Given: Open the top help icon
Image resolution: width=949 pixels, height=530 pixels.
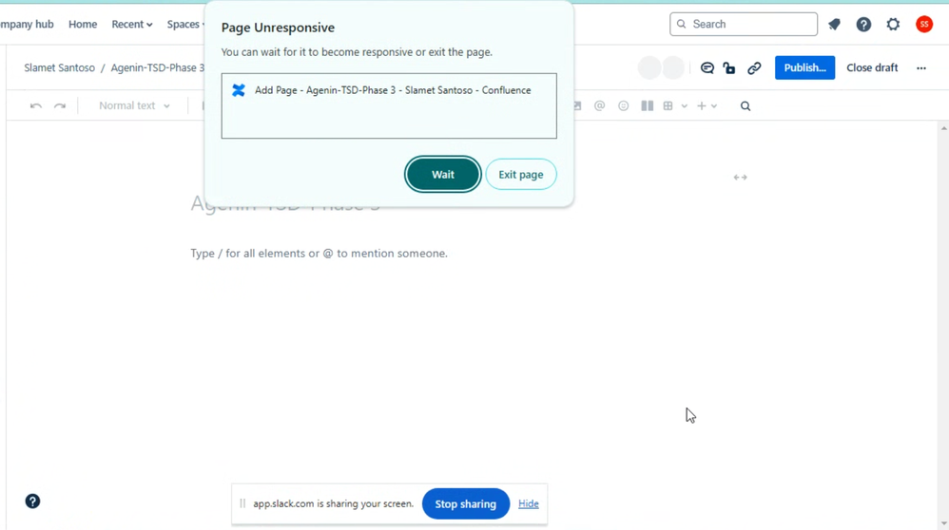Looking at the screenshot, I should (x=863, y=24).
